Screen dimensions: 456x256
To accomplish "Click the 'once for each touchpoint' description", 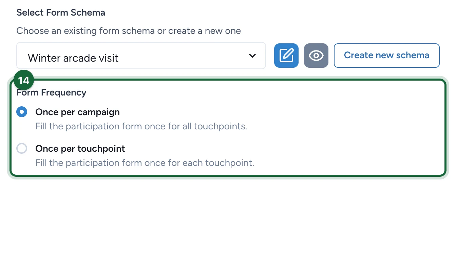I will coord(145,163).
